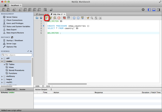Image resolution: width=162 pixels, height=112 pixels.
Task: Click the beautify query broom icon
Action: 88,18
